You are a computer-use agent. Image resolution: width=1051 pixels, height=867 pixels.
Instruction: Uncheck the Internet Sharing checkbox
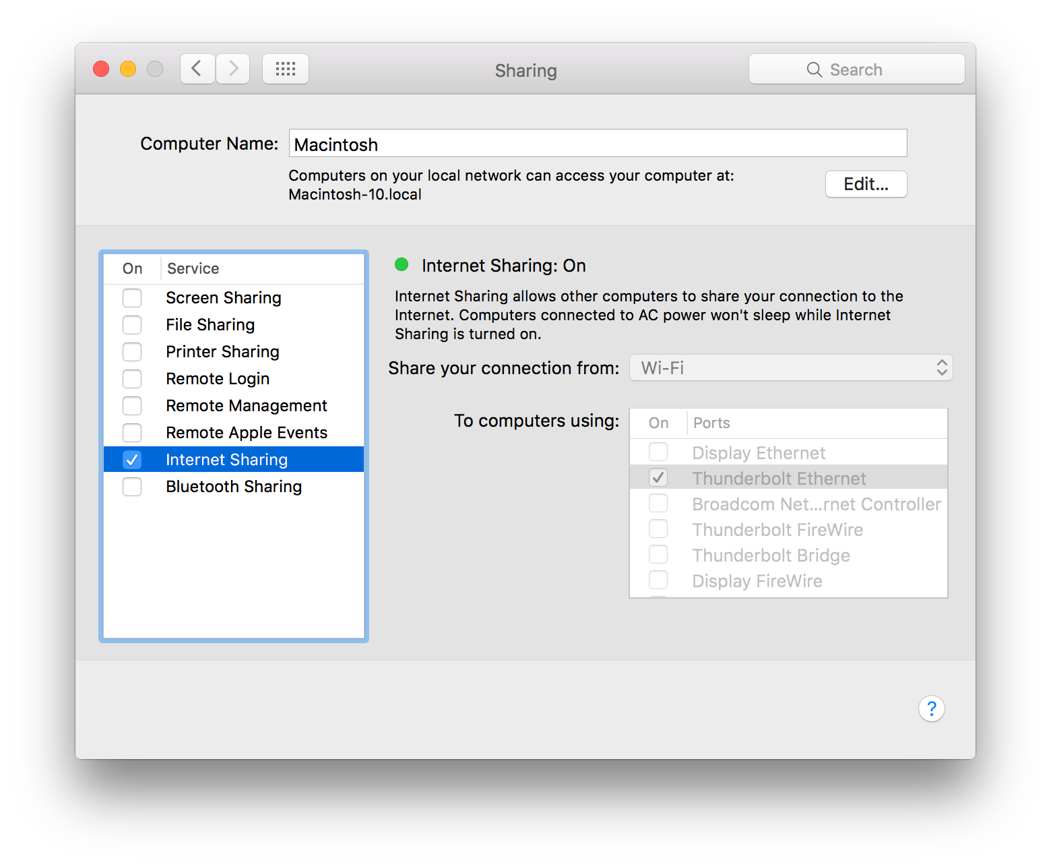tap(132, 460)
